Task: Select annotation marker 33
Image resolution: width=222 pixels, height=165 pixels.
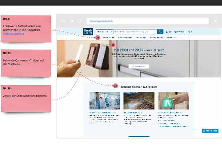Action: [115, 86]
